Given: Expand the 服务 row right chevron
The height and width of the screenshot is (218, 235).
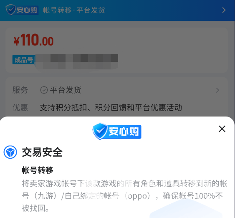Looking at the screenshot, I should click(217, 90).
